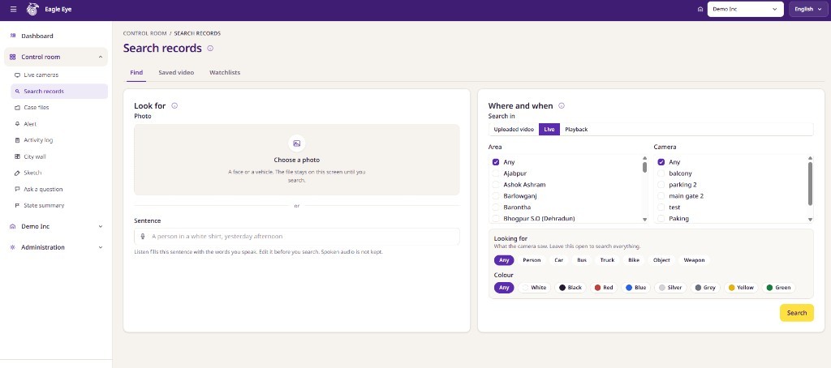Click the CONTROL ROOM breadcrumb link

point(144,33)
